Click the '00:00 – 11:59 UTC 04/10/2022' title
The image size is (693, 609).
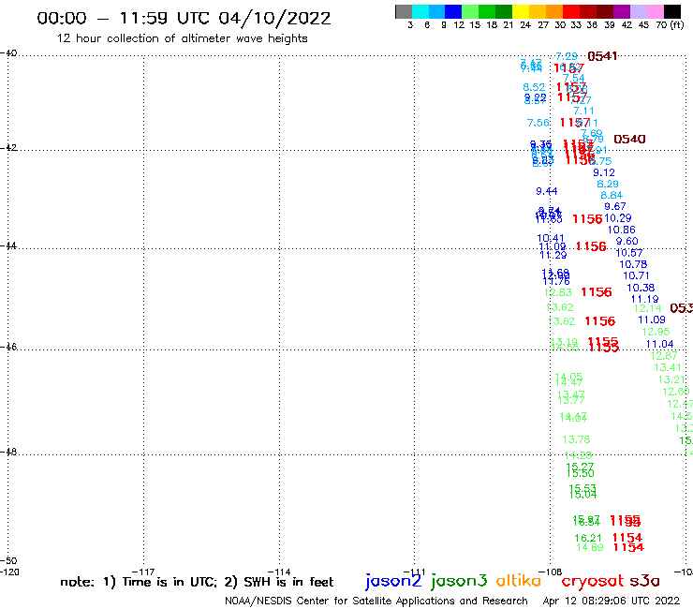tap(184, 18)
